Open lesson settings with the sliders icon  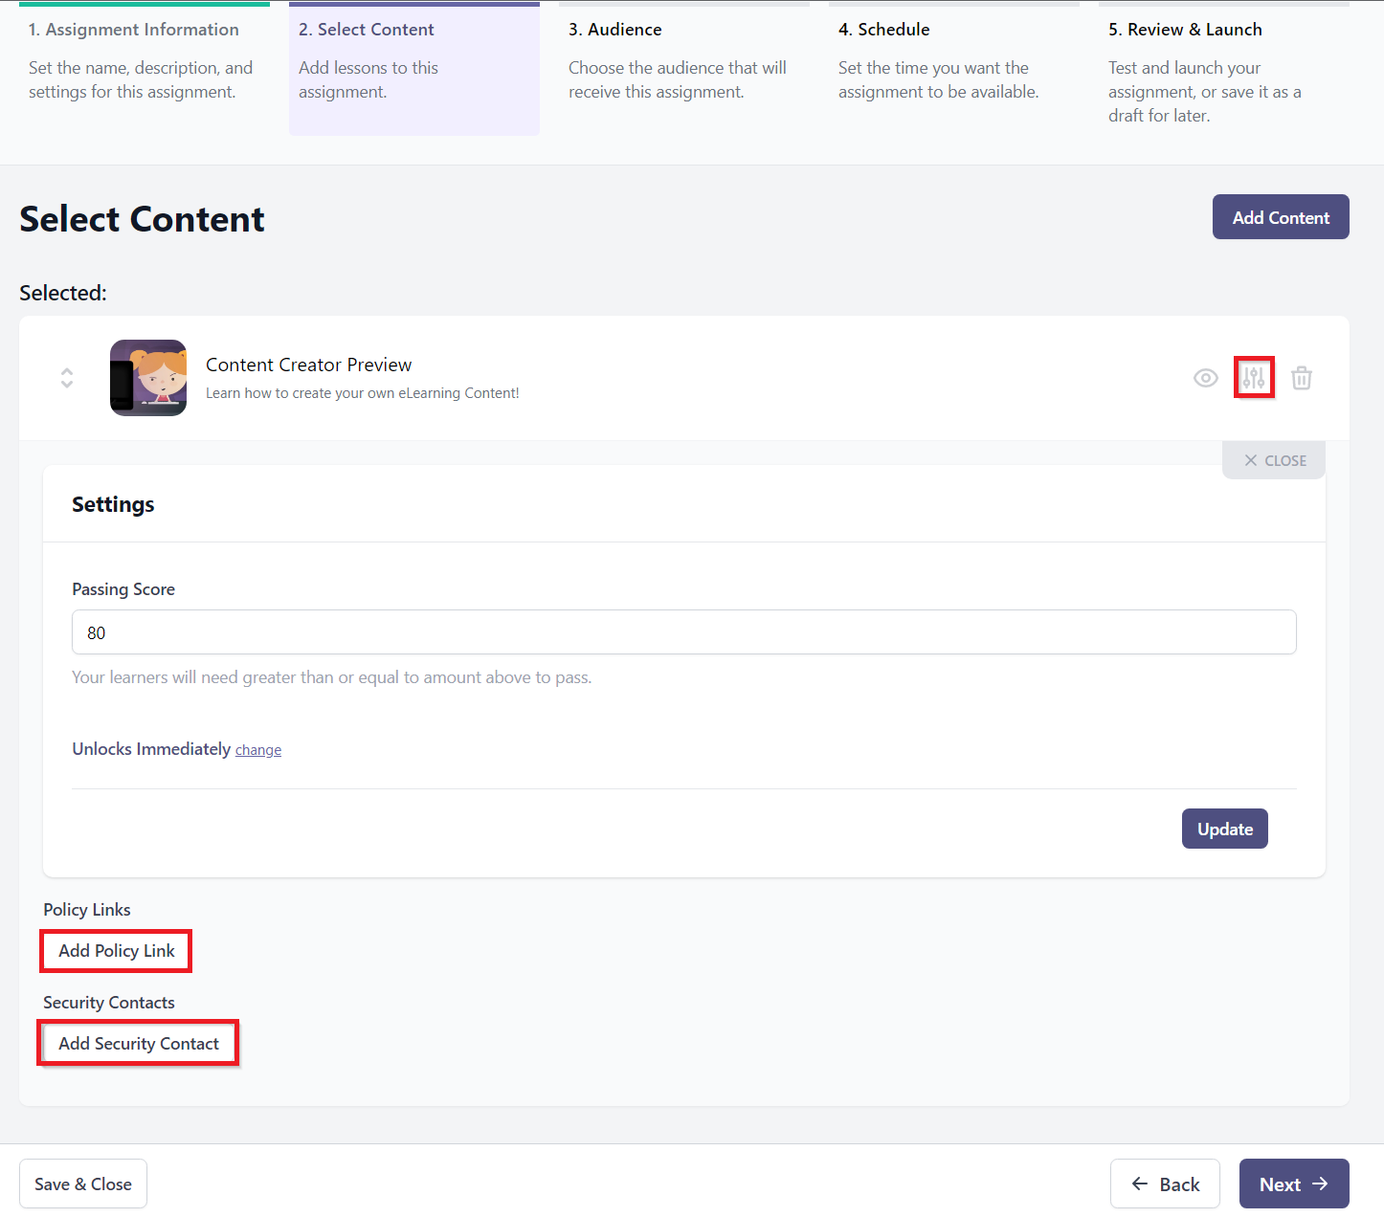pyautogui.click(x=1254, y=378)
